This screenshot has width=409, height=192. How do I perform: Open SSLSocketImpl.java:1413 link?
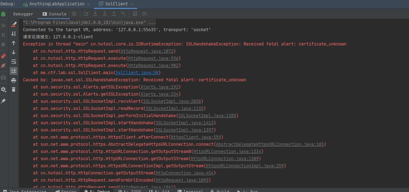coord(184,123)
